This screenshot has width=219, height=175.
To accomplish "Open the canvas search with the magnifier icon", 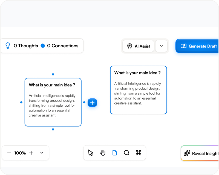I will (x=126, y=153).
